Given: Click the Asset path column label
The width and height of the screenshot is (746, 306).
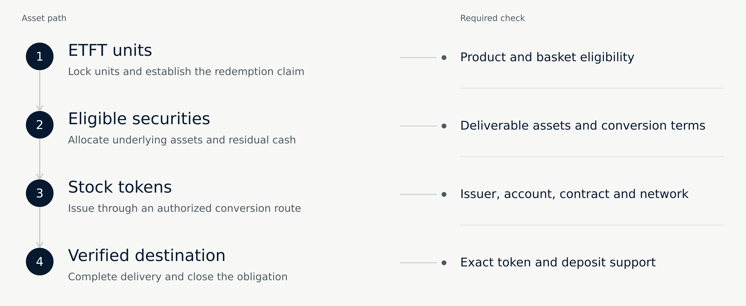Looking at the screenshot, I should point(44,18).
